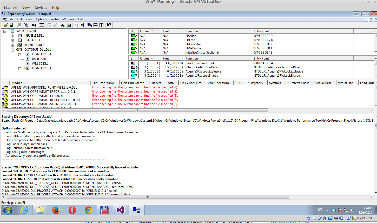Sort exports by Entry Point column header
This screenshot has width=377, height=223.
[x=303, y=58]
